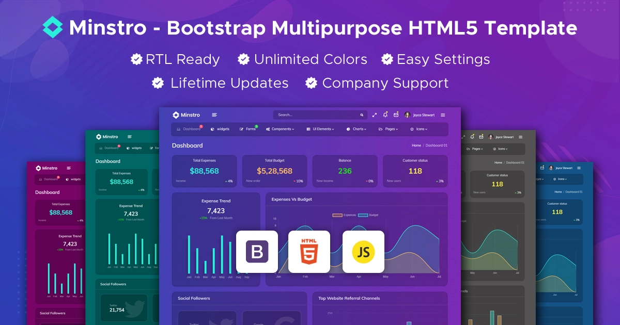This screenshot has width=620, height=325.
Task: Open the hamburger menu right of Joyce Stewart in the purple dashboard
Action: pos(443,115)
